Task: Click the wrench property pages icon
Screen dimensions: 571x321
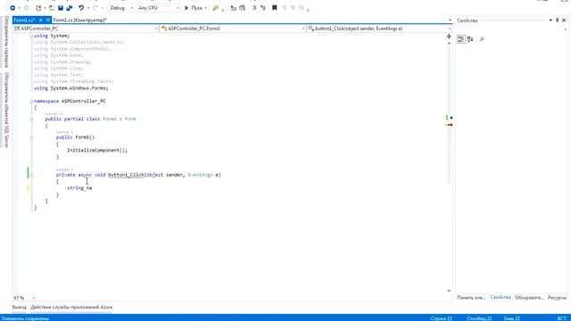Action: (x=482, y=39)
